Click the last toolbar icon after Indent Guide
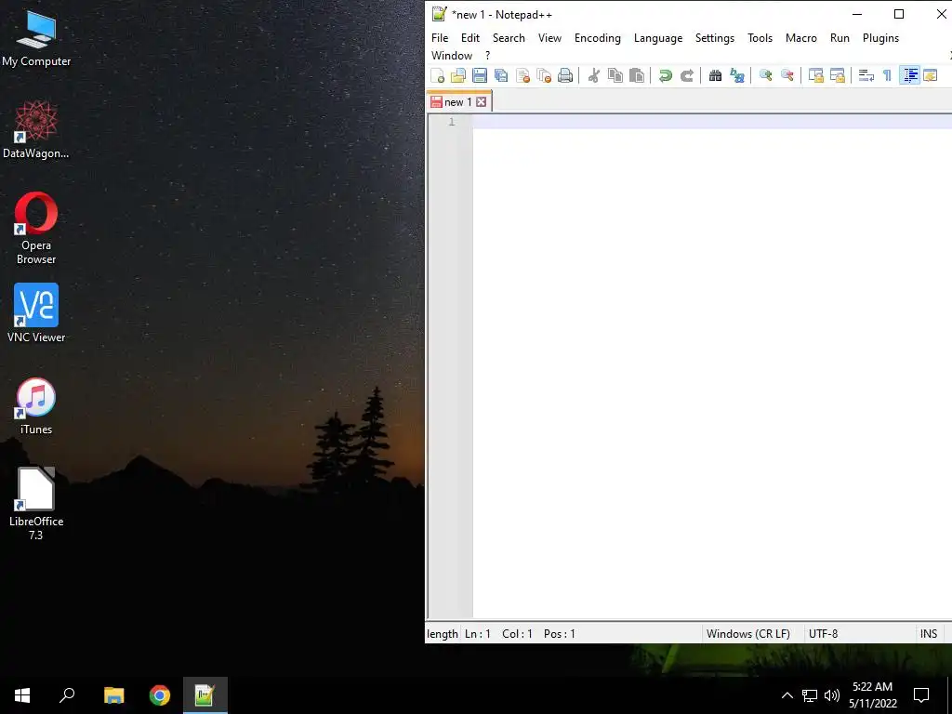Image resolution: width=952 pixels, height=714 pixels. coord(930,75)
